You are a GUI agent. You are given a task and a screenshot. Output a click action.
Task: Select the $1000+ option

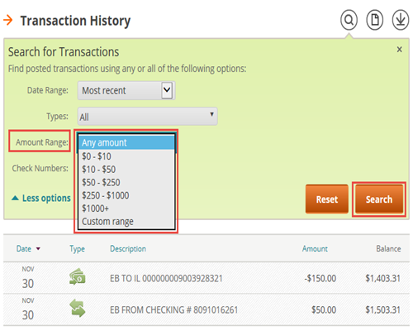tap(126, 209)
